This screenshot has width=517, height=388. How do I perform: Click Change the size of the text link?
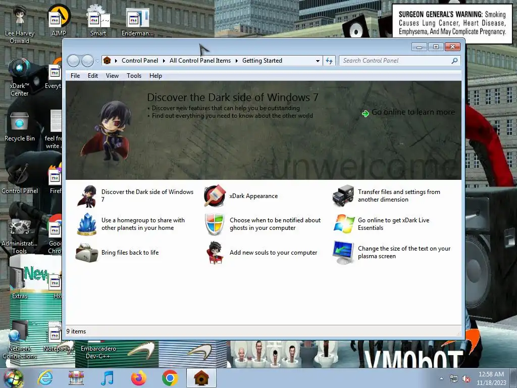(x=404, y=252)
